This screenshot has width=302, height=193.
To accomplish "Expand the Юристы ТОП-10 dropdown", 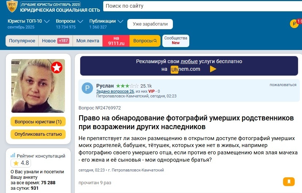I will point(47,22).
